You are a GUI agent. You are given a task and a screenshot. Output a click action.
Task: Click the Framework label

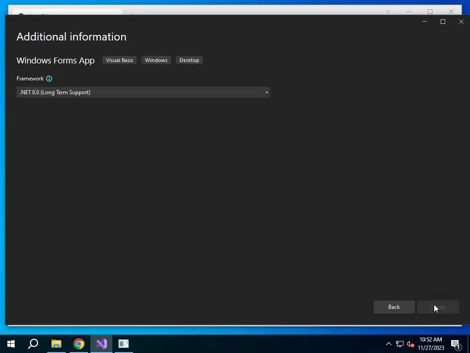tap(30, 79)
